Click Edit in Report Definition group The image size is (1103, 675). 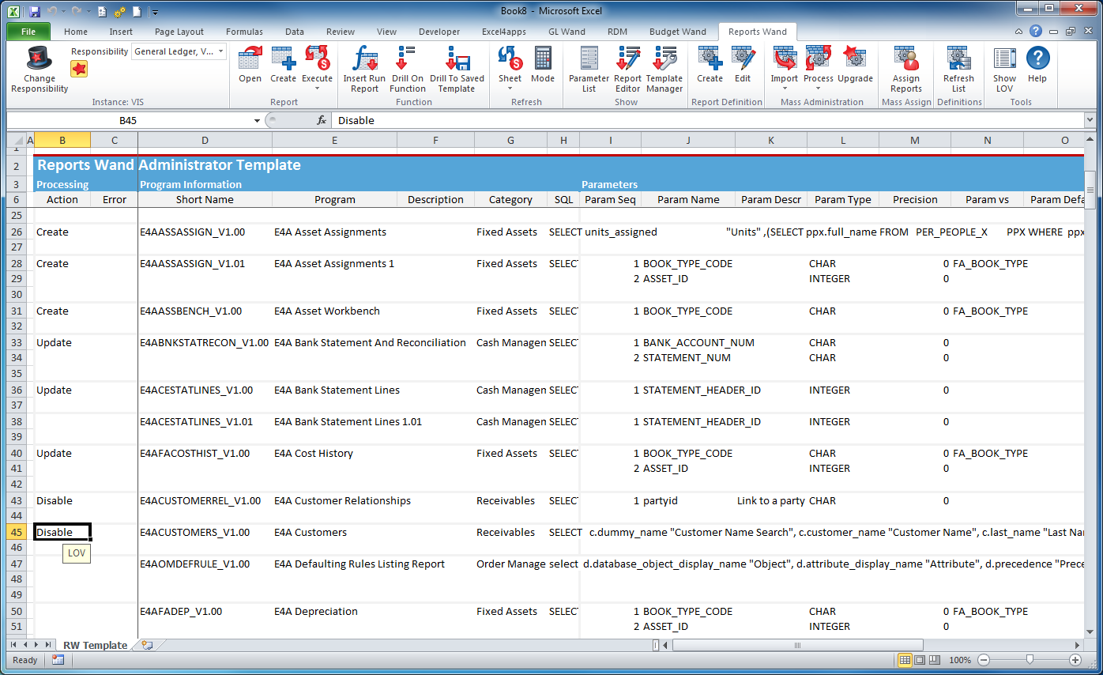(x=743, y=59)
